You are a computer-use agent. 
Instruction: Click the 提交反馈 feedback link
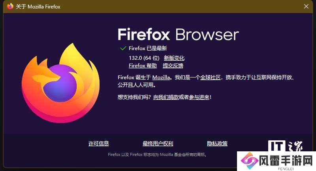(x=173, y=66)
